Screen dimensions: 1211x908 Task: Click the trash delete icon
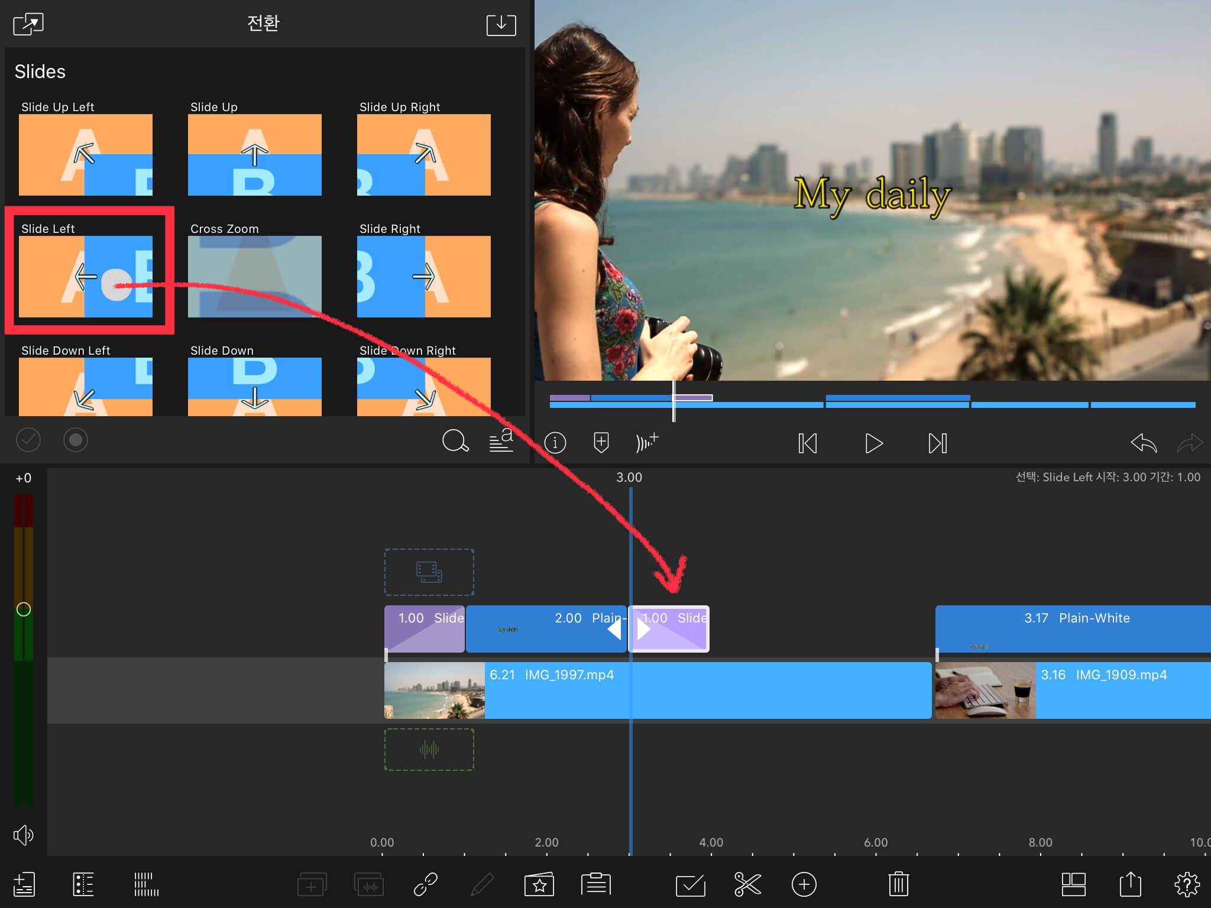click(898, 884)
